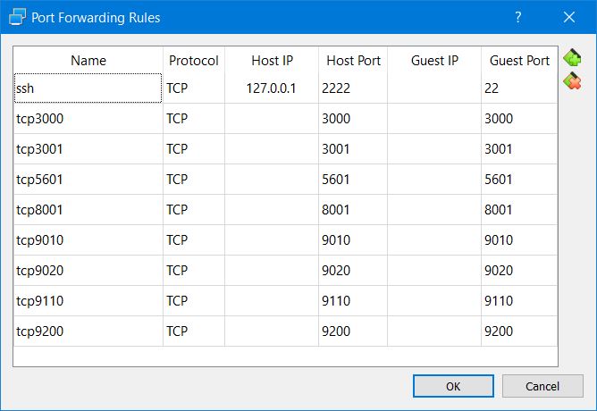Click the VirtualBox icon in title bar
Screen dimensions: 597x411
[16, 17]
